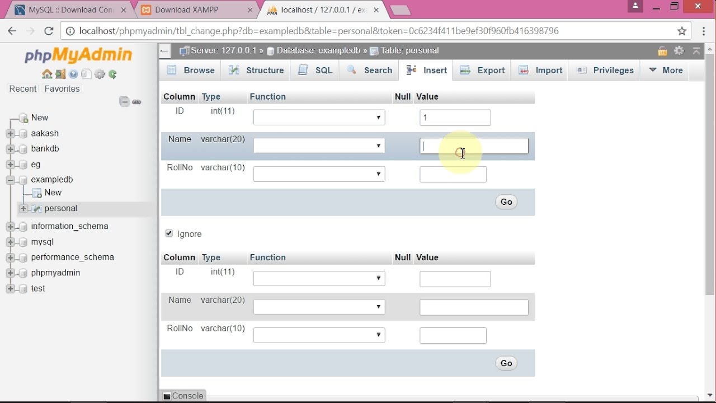Click Database: exampledb breadcrumb link
This screenshot has width=716, height=403.
(x=318, y=50)
